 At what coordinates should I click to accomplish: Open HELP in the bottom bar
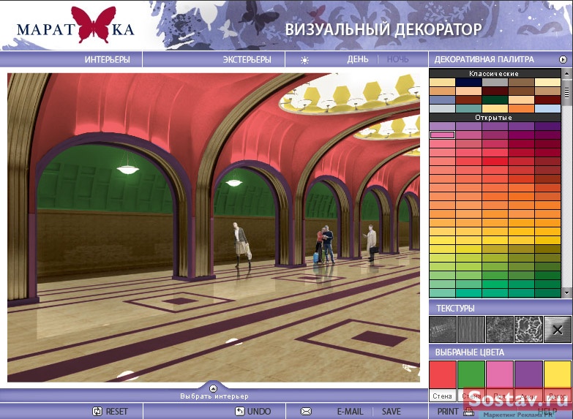pyautogui.click(x=547, y=412)
